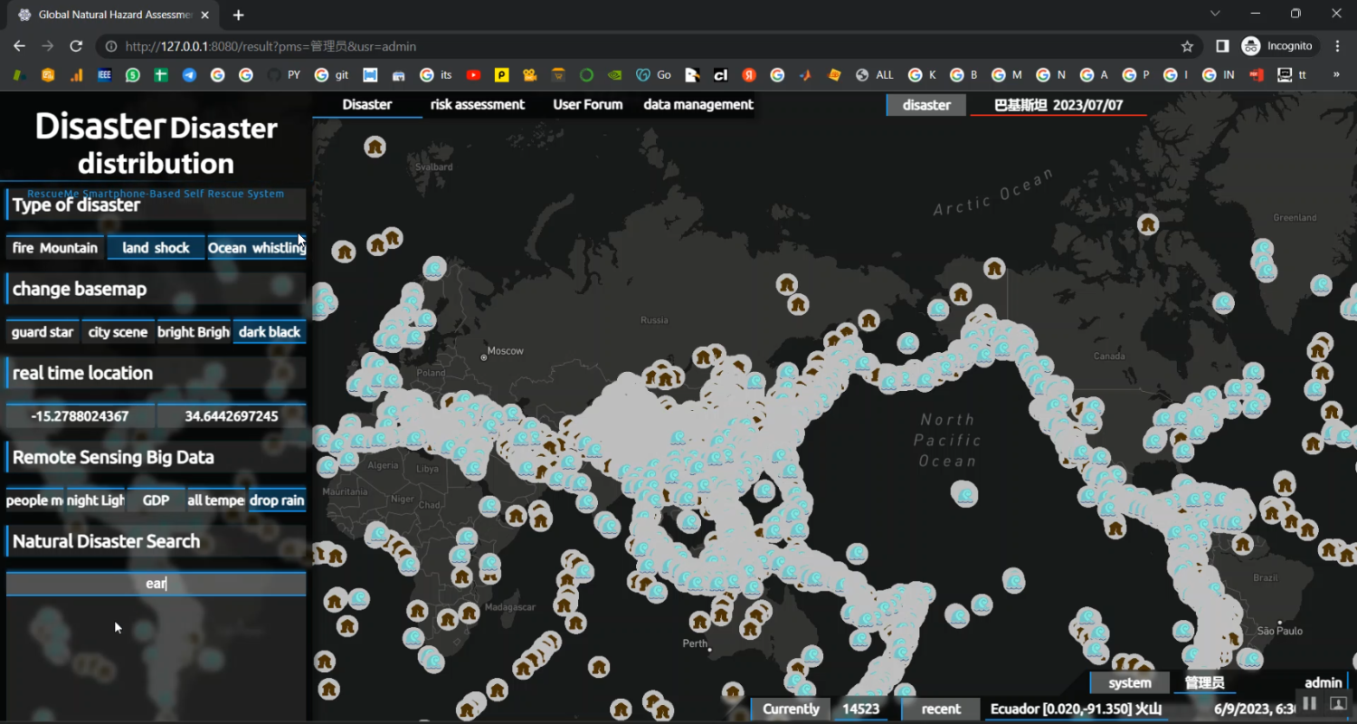Focus the Natural Disaster Search input field
This screenshot has height=724, width=1357.
pyautogui.click(x=156, y=584)
